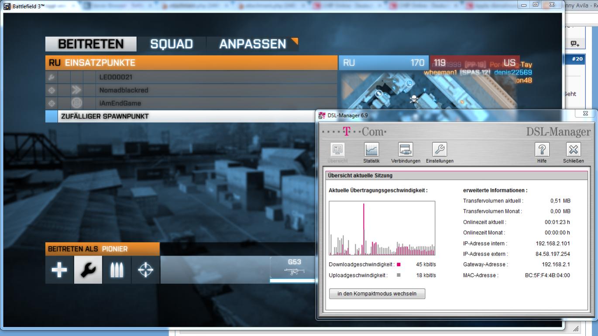Open the ANPASSEN tab

coord(253,44)
